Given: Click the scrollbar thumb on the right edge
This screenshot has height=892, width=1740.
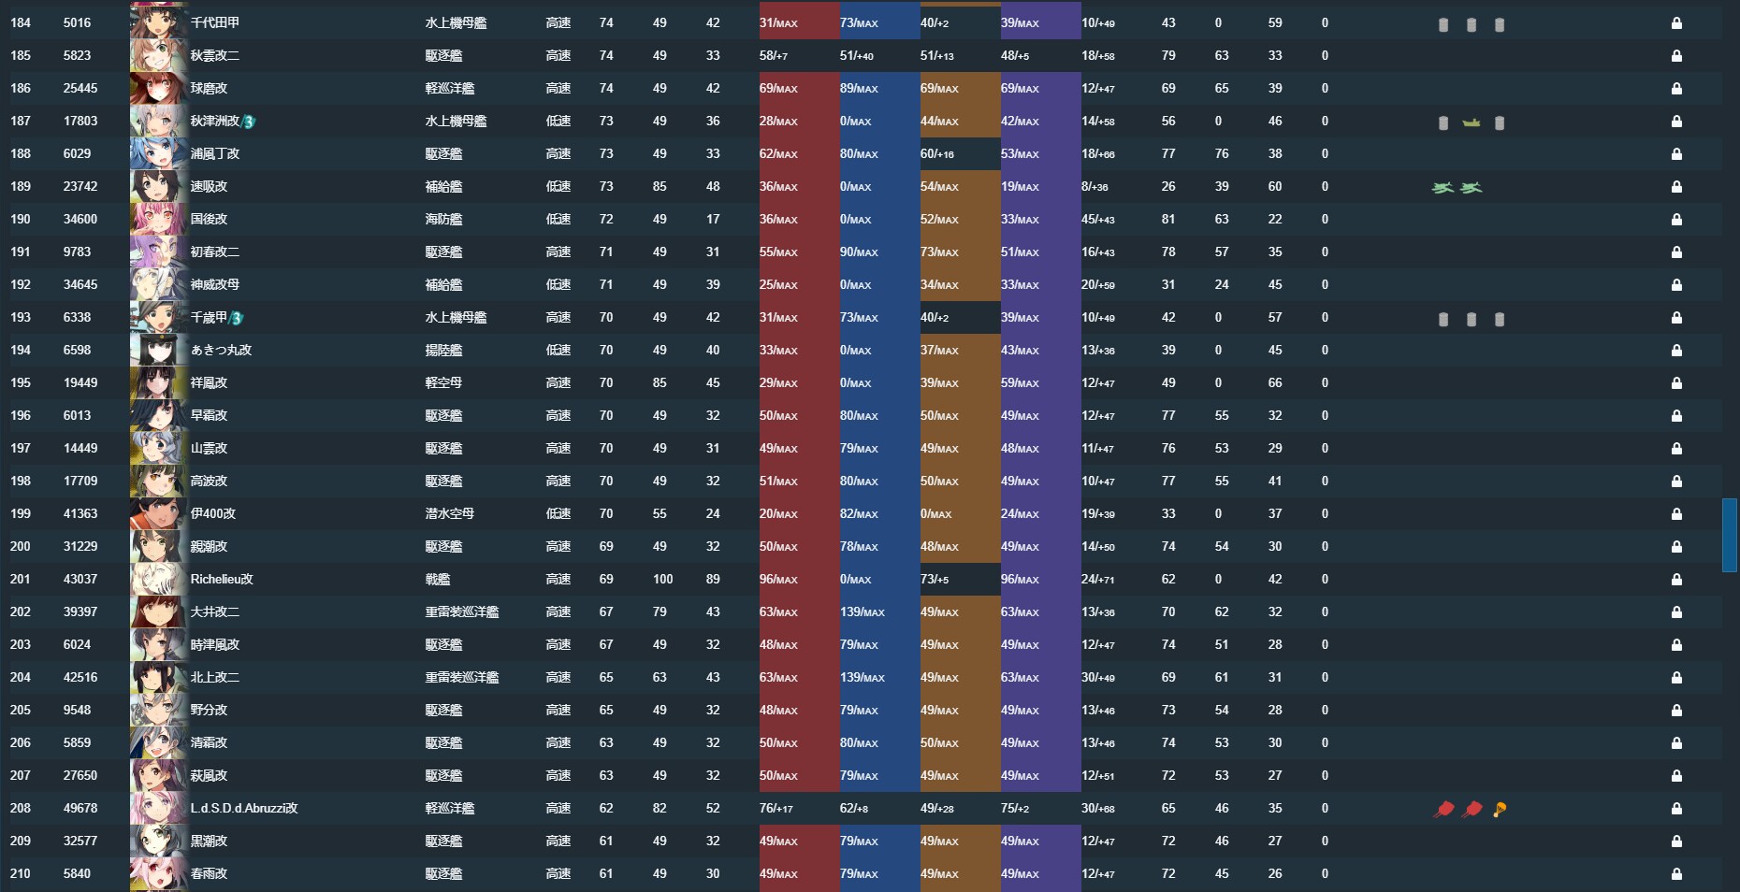Looking at the screenshot, I should [1730, 535].
